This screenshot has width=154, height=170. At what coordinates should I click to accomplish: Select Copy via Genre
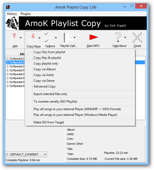[x=80, y=81]
